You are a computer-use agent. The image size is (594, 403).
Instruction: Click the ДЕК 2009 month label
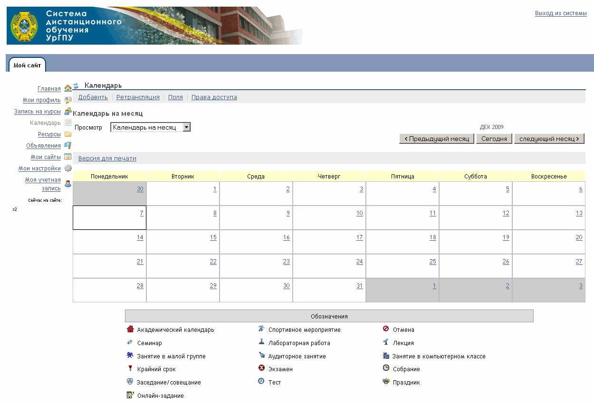pos(492,127)
